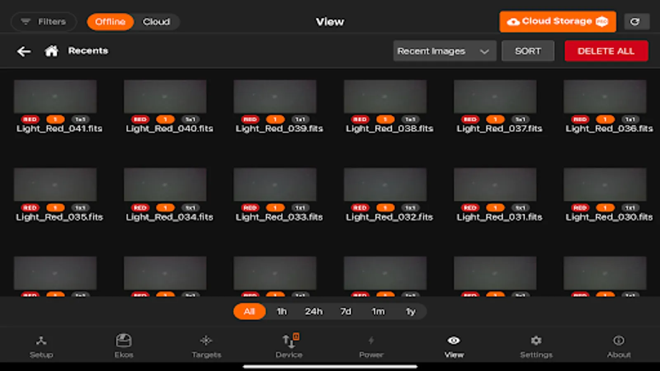
Task: Click orange count badge under Light_Red_035.fits
Action: 55,208
